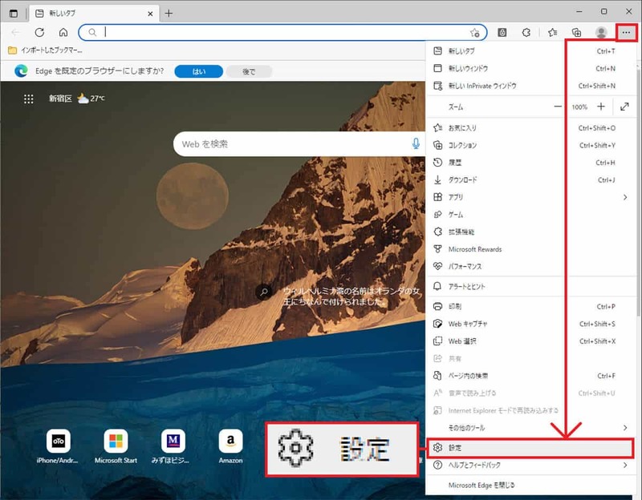The width and height of the screenshot is (642, 500).
Task: Click the voice search microphone icon
Action: coord(416,144)
